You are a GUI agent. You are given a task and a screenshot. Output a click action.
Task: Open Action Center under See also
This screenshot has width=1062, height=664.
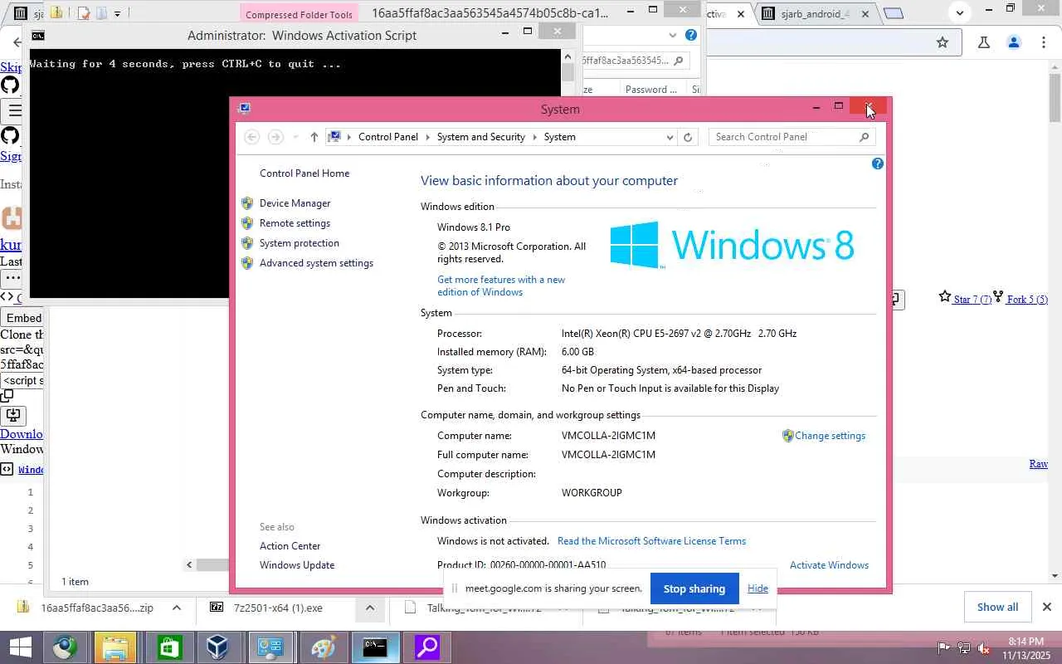pos(290,546)
